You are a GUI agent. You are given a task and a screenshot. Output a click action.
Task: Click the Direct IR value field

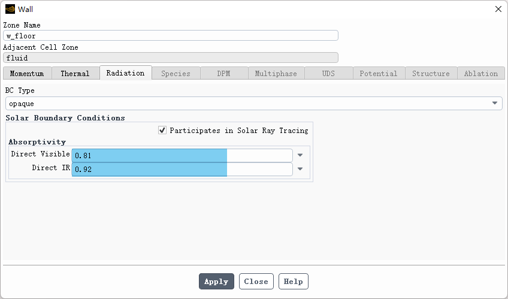pyautogui.click(x=182, y=169)
